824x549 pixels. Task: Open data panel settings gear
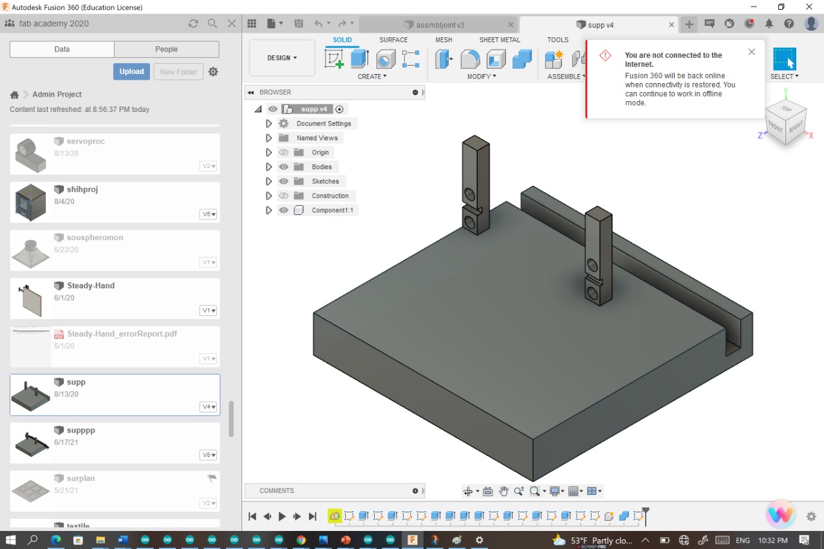[x=214, y=71]
